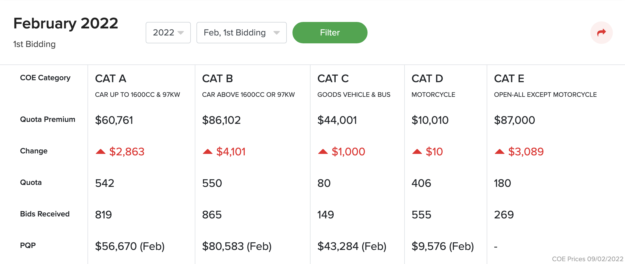Click CAT D red up-triangle icon
The image size is (625, 264).
click(x=417, y=152)
